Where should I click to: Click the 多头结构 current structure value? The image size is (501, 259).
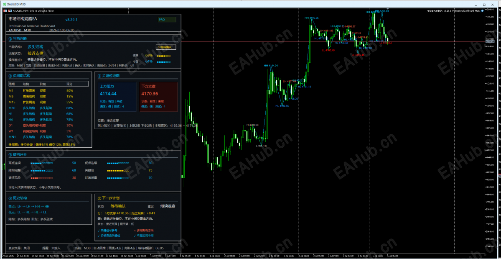[x=35, y=47]
